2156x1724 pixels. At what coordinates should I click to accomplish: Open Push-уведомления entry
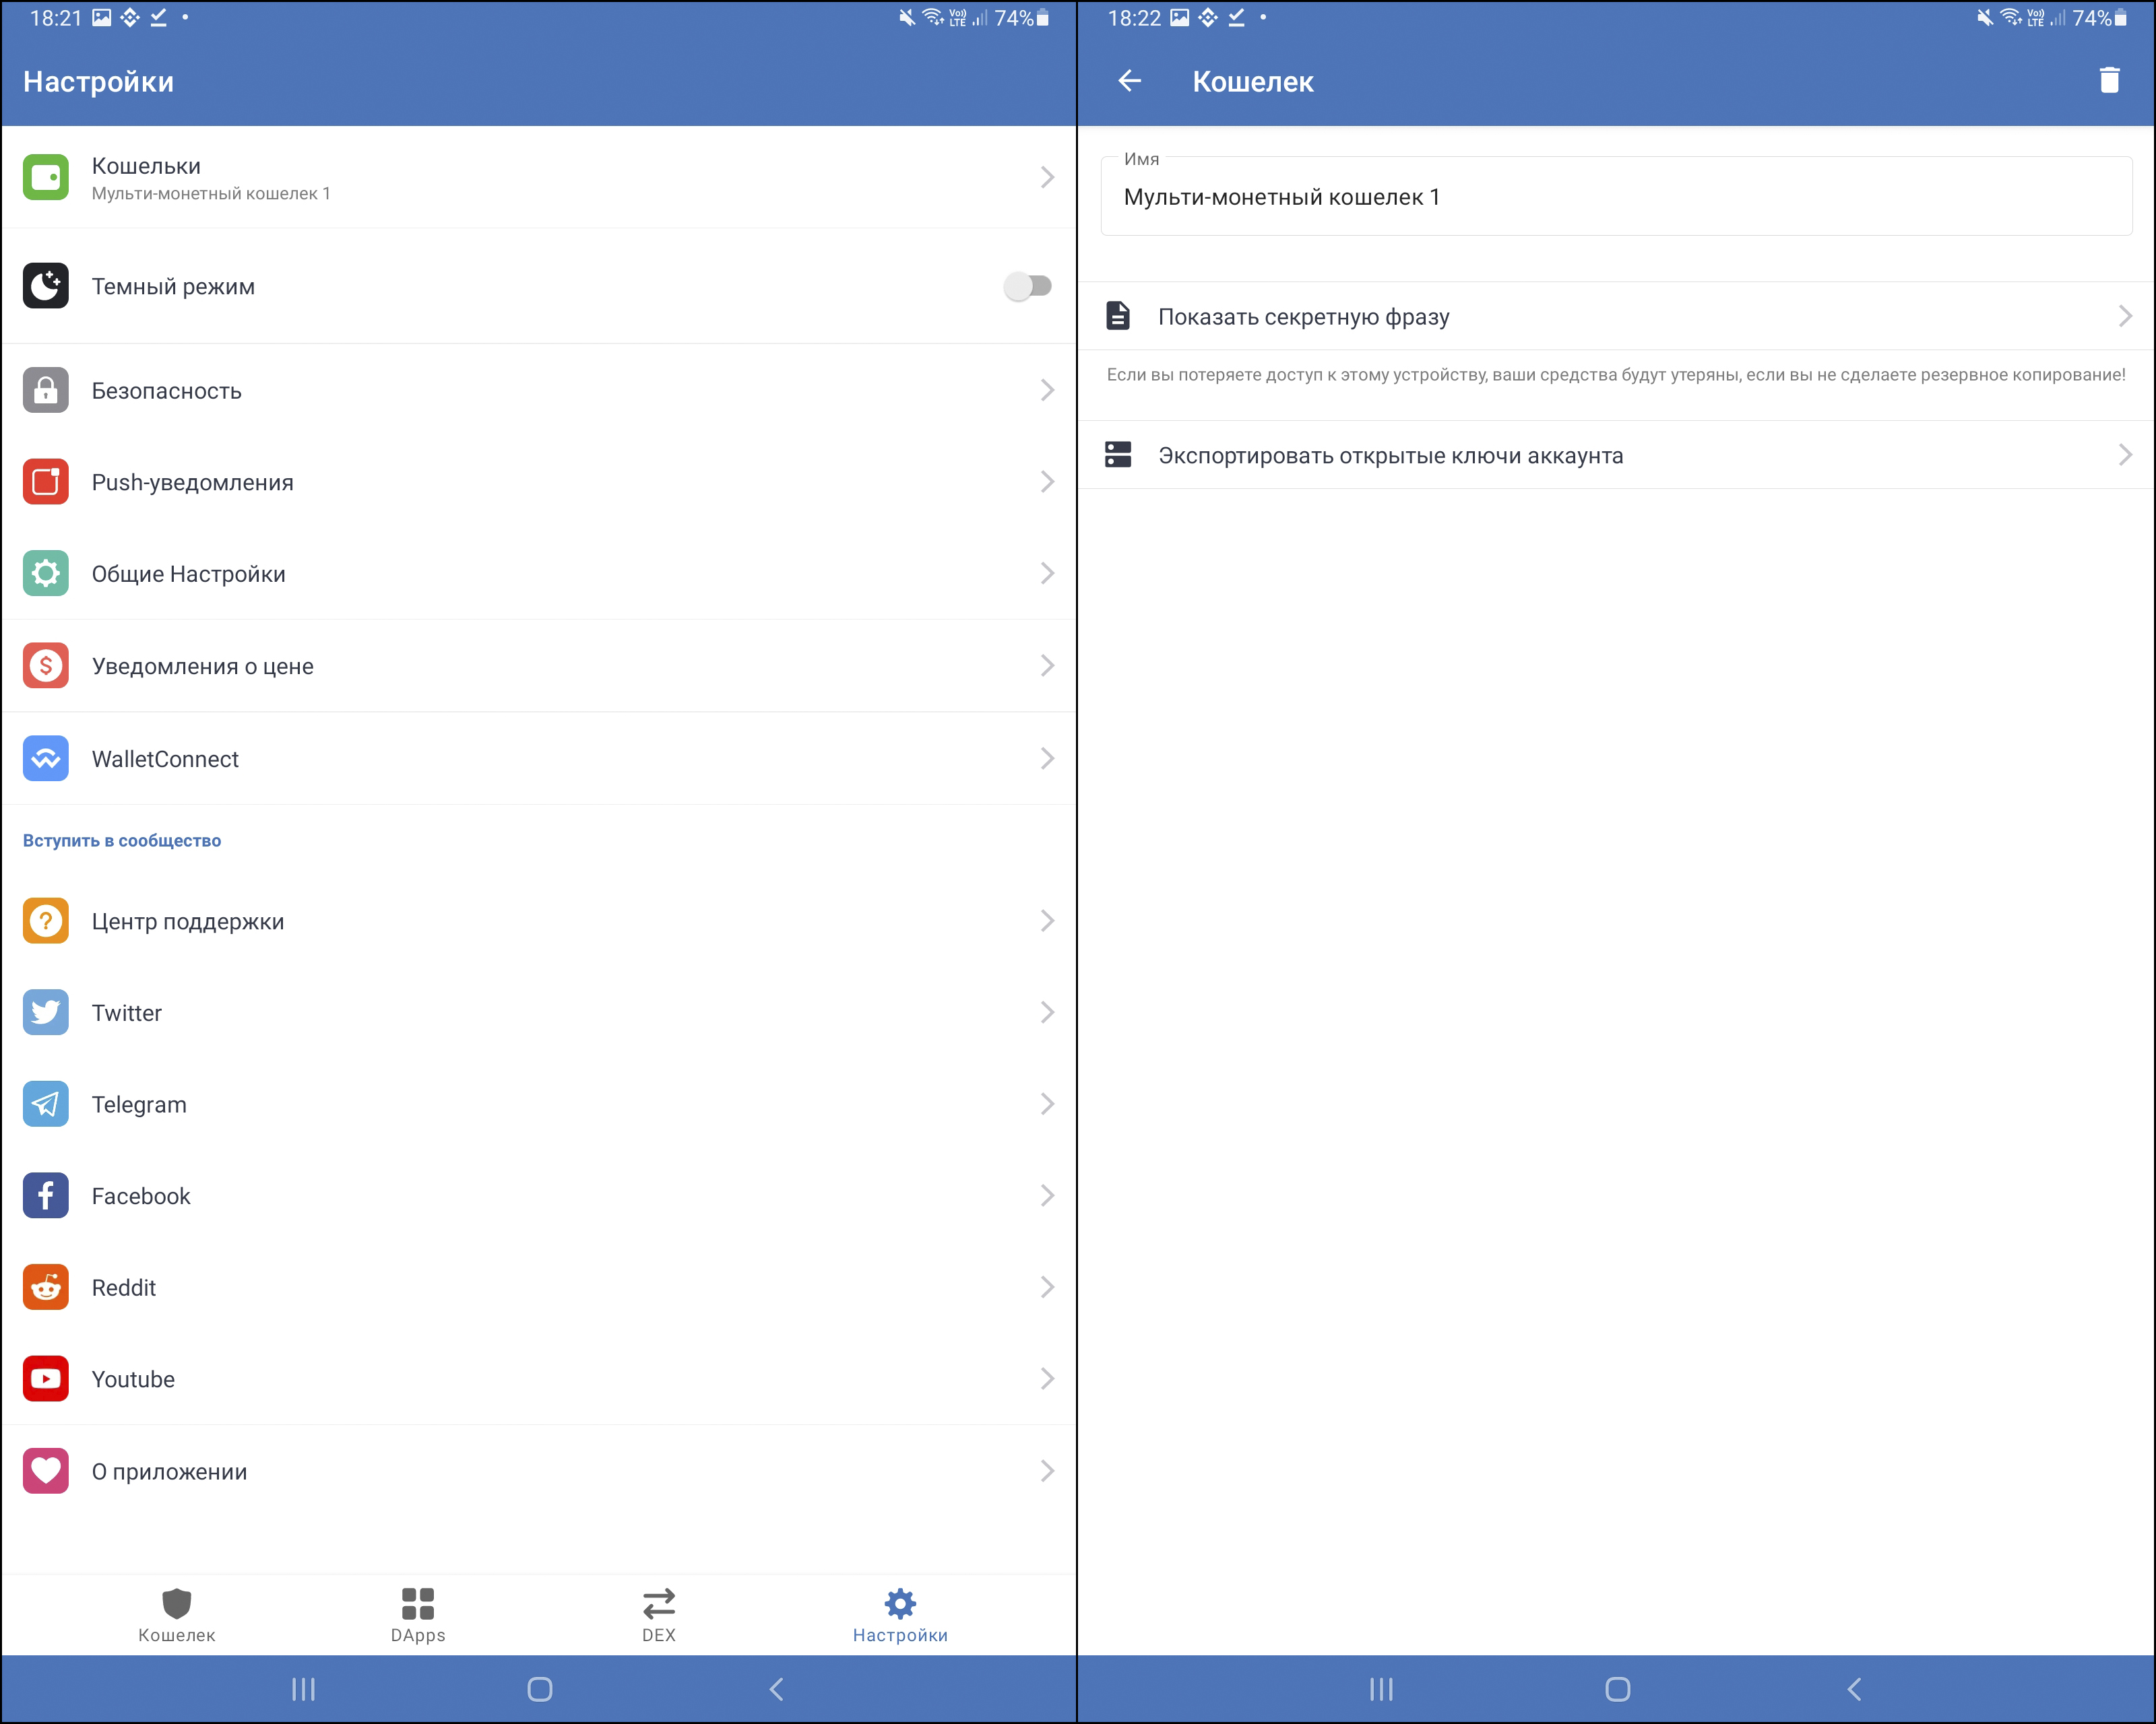tap(539, 482)
